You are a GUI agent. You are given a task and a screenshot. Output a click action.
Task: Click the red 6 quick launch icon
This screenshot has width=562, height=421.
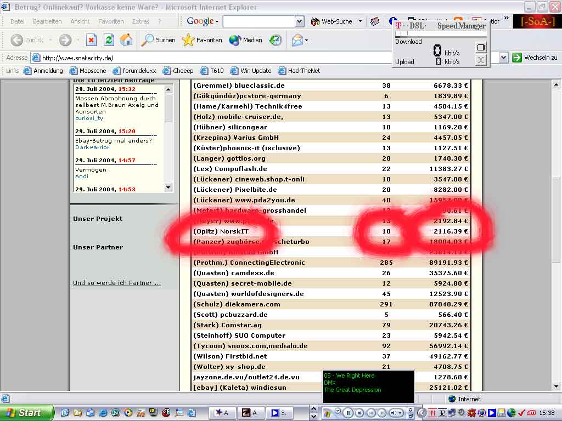pyautogui.click(x=166, y=413)
